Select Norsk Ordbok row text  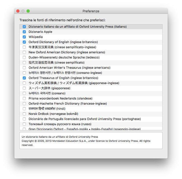tap(53, 114)
